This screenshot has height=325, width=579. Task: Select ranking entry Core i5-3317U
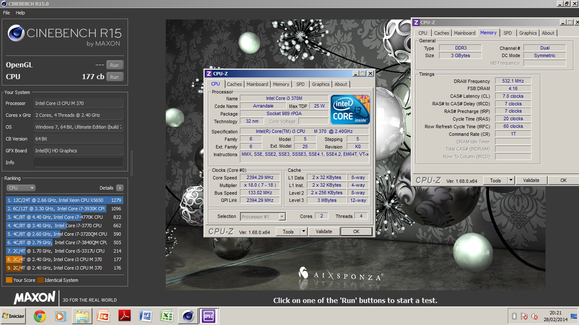[64, 251]
